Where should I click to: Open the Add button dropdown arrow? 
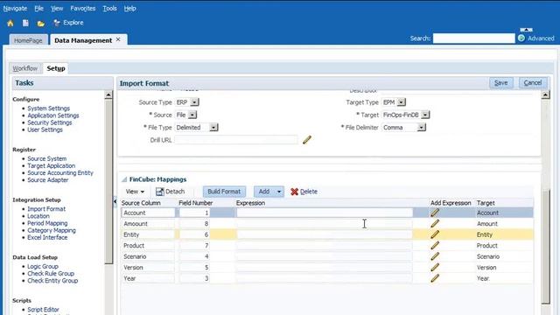279,192
